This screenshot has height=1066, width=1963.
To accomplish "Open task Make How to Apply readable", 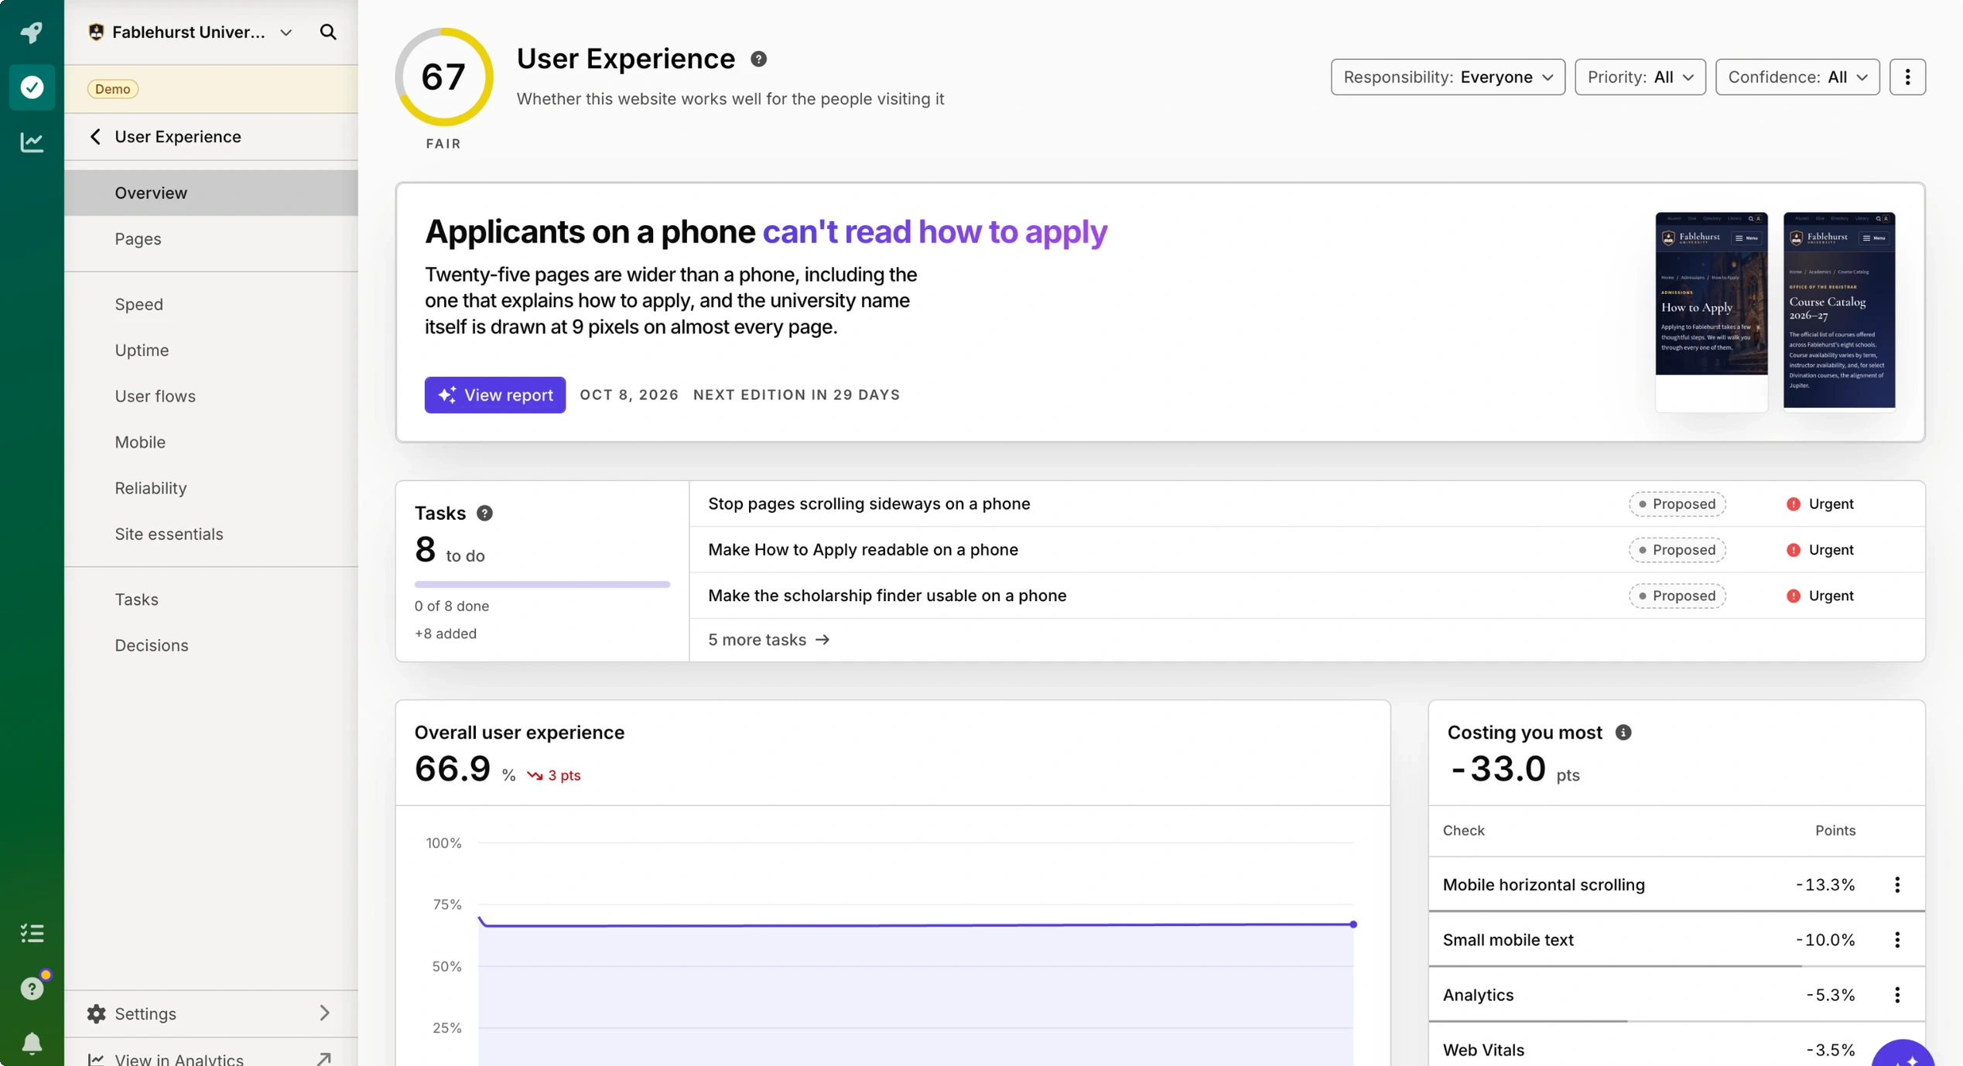I will (x=863, y=549).
